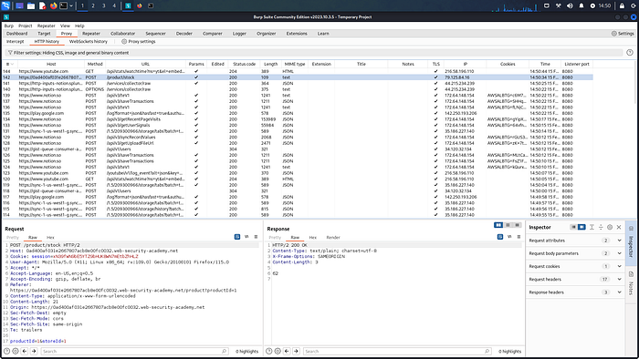Close the Inspector panel
The image size is (639, 359).
[619, 227]
